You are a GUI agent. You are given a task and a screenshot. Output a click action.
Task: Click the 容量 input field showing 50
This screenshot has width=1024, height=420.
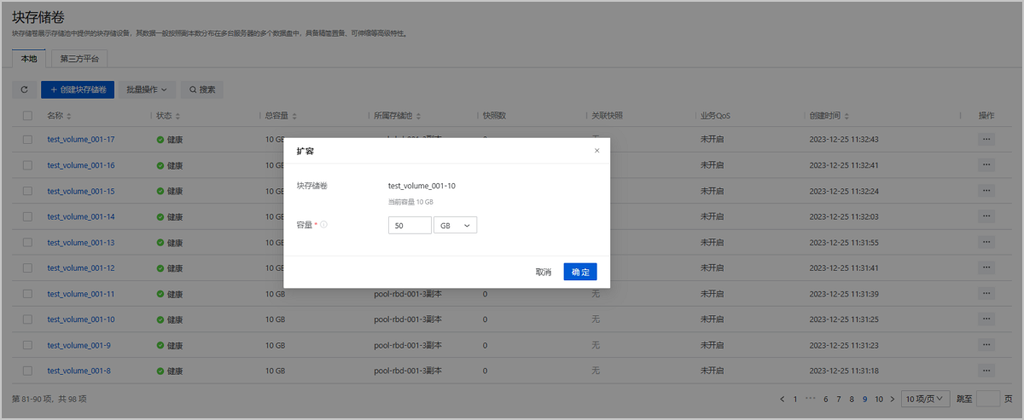[410, 225]
